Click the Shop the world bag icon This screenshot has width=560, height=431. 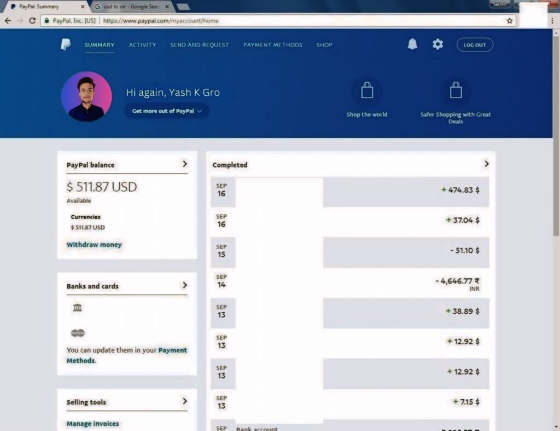[367, 90]
